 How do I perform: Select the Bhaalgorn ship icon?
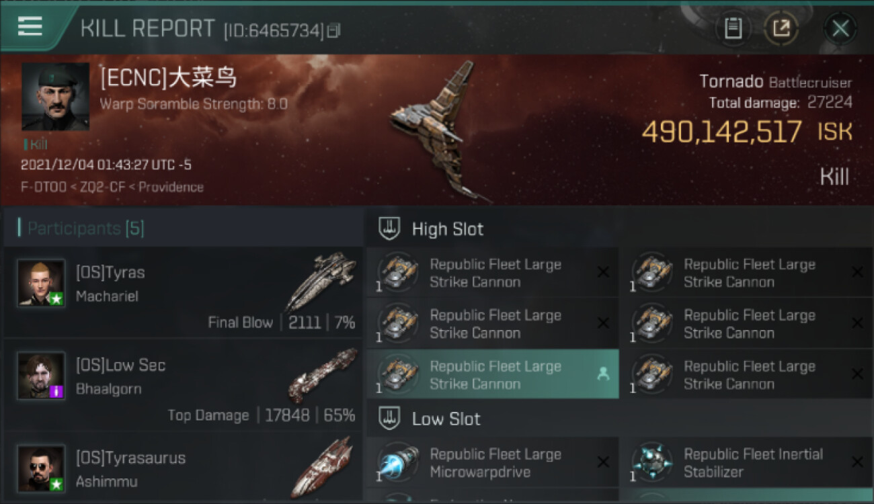(323, 374)
